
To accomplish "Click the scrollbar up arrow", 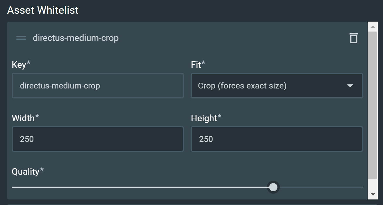I will click(373, 27).
